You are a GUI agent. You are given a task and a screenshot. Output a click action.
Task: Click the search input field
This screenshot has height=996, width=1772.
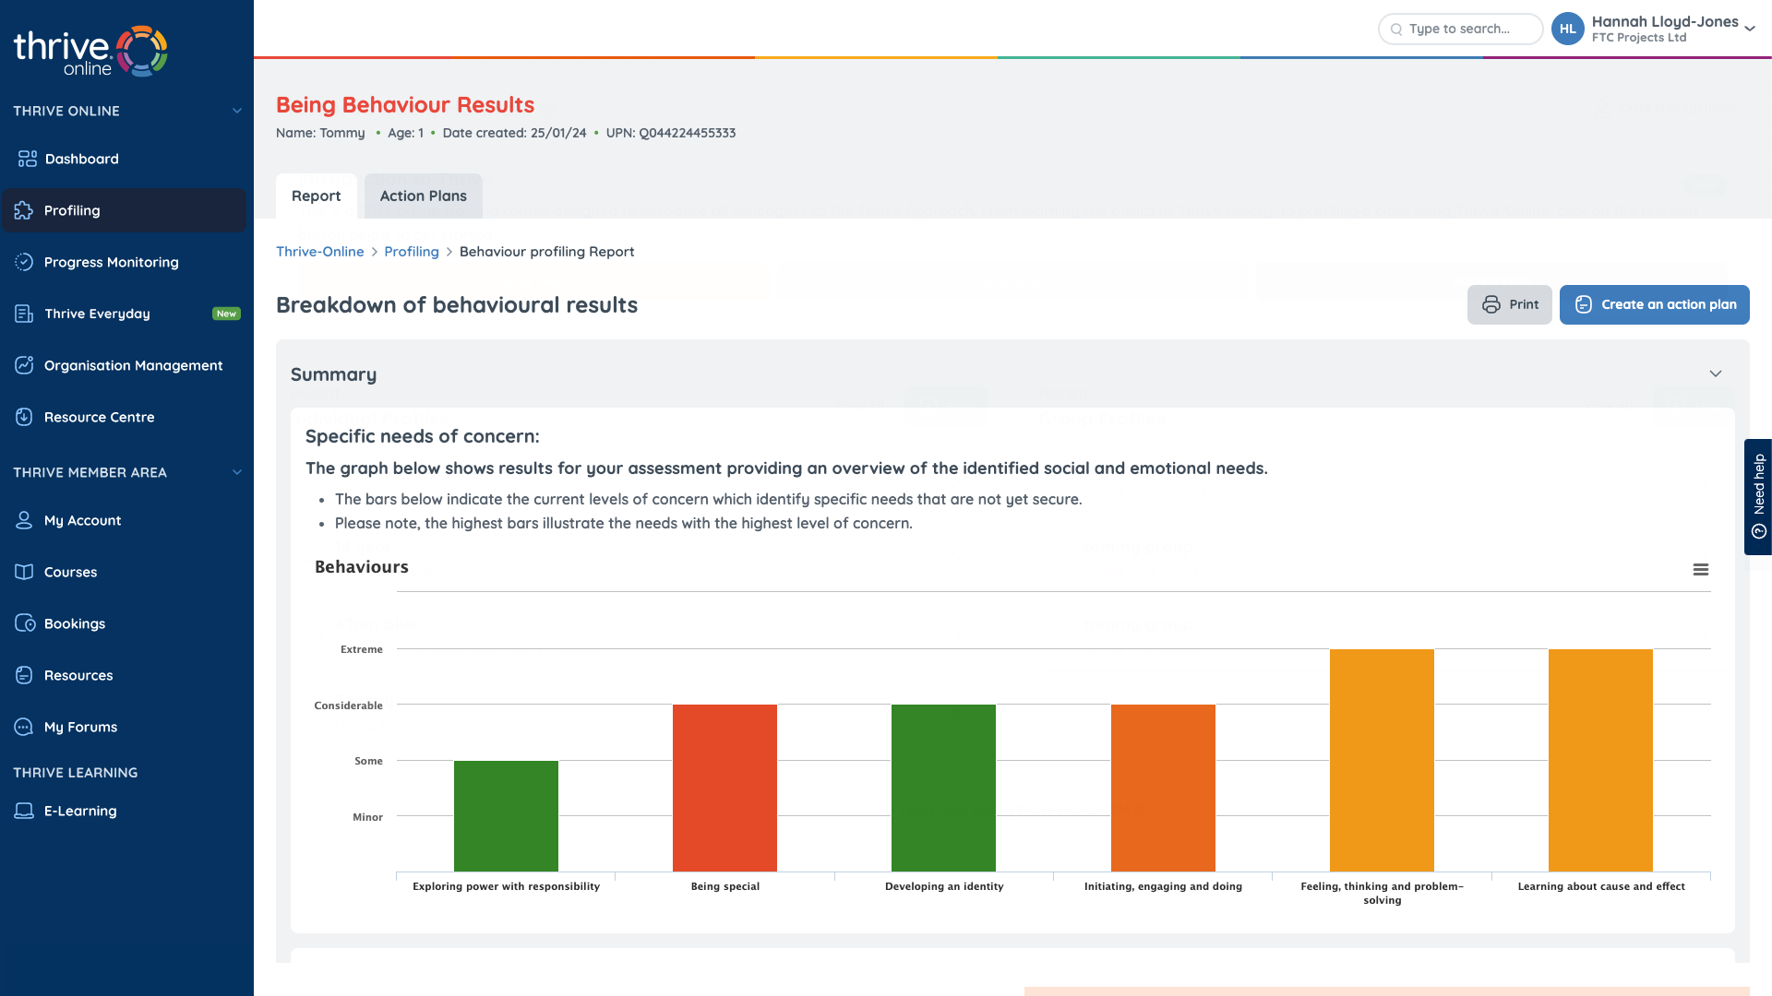pos(1460,28)
